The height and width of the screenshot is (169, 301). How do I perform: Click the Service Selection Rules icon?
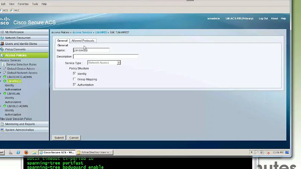(4, 64)
